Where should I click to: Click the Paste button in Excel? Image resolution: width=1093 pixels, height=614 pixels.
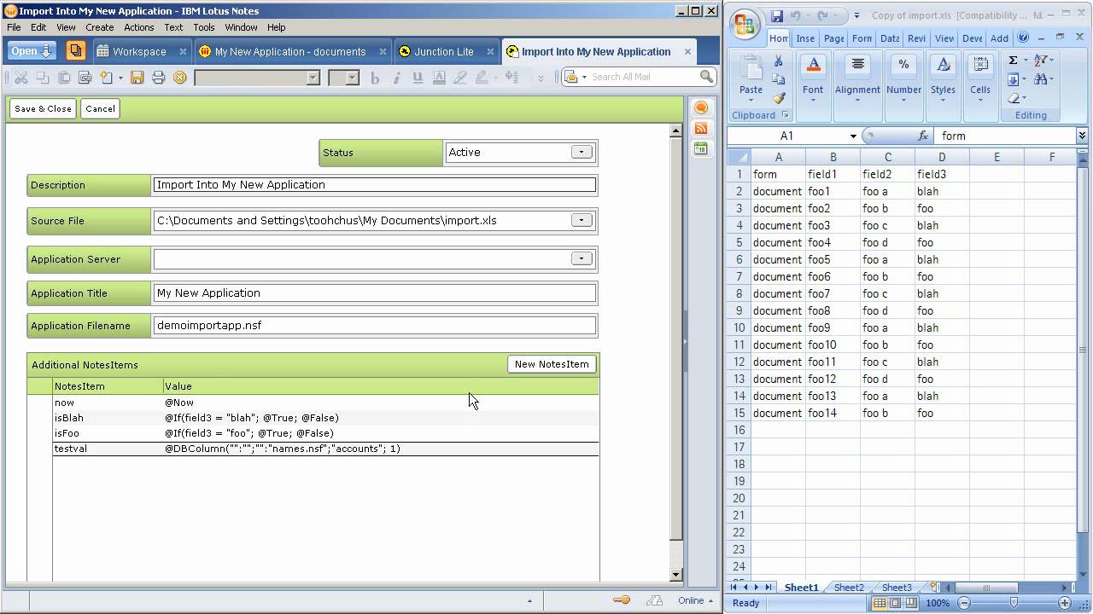751,80
